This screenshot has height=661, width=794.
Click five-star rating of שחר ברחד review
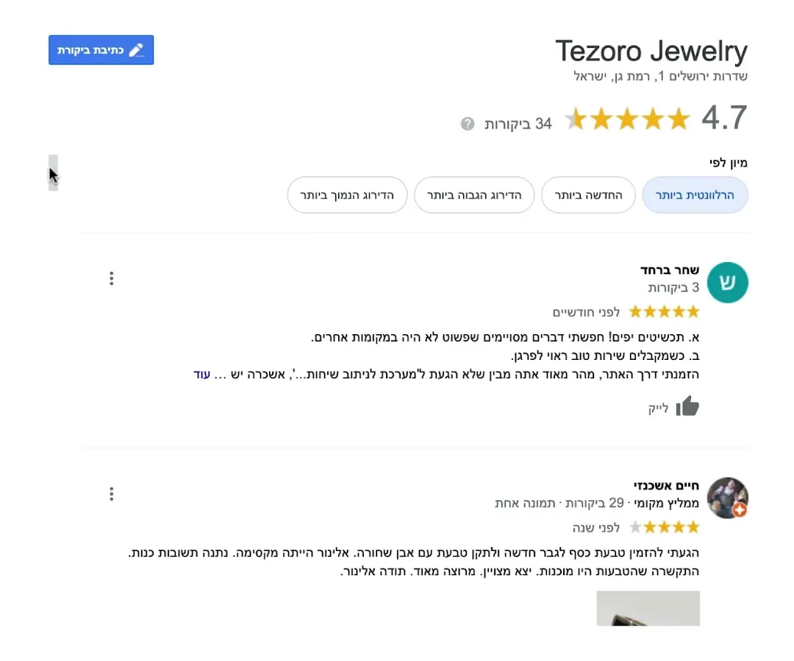[664, 312]
